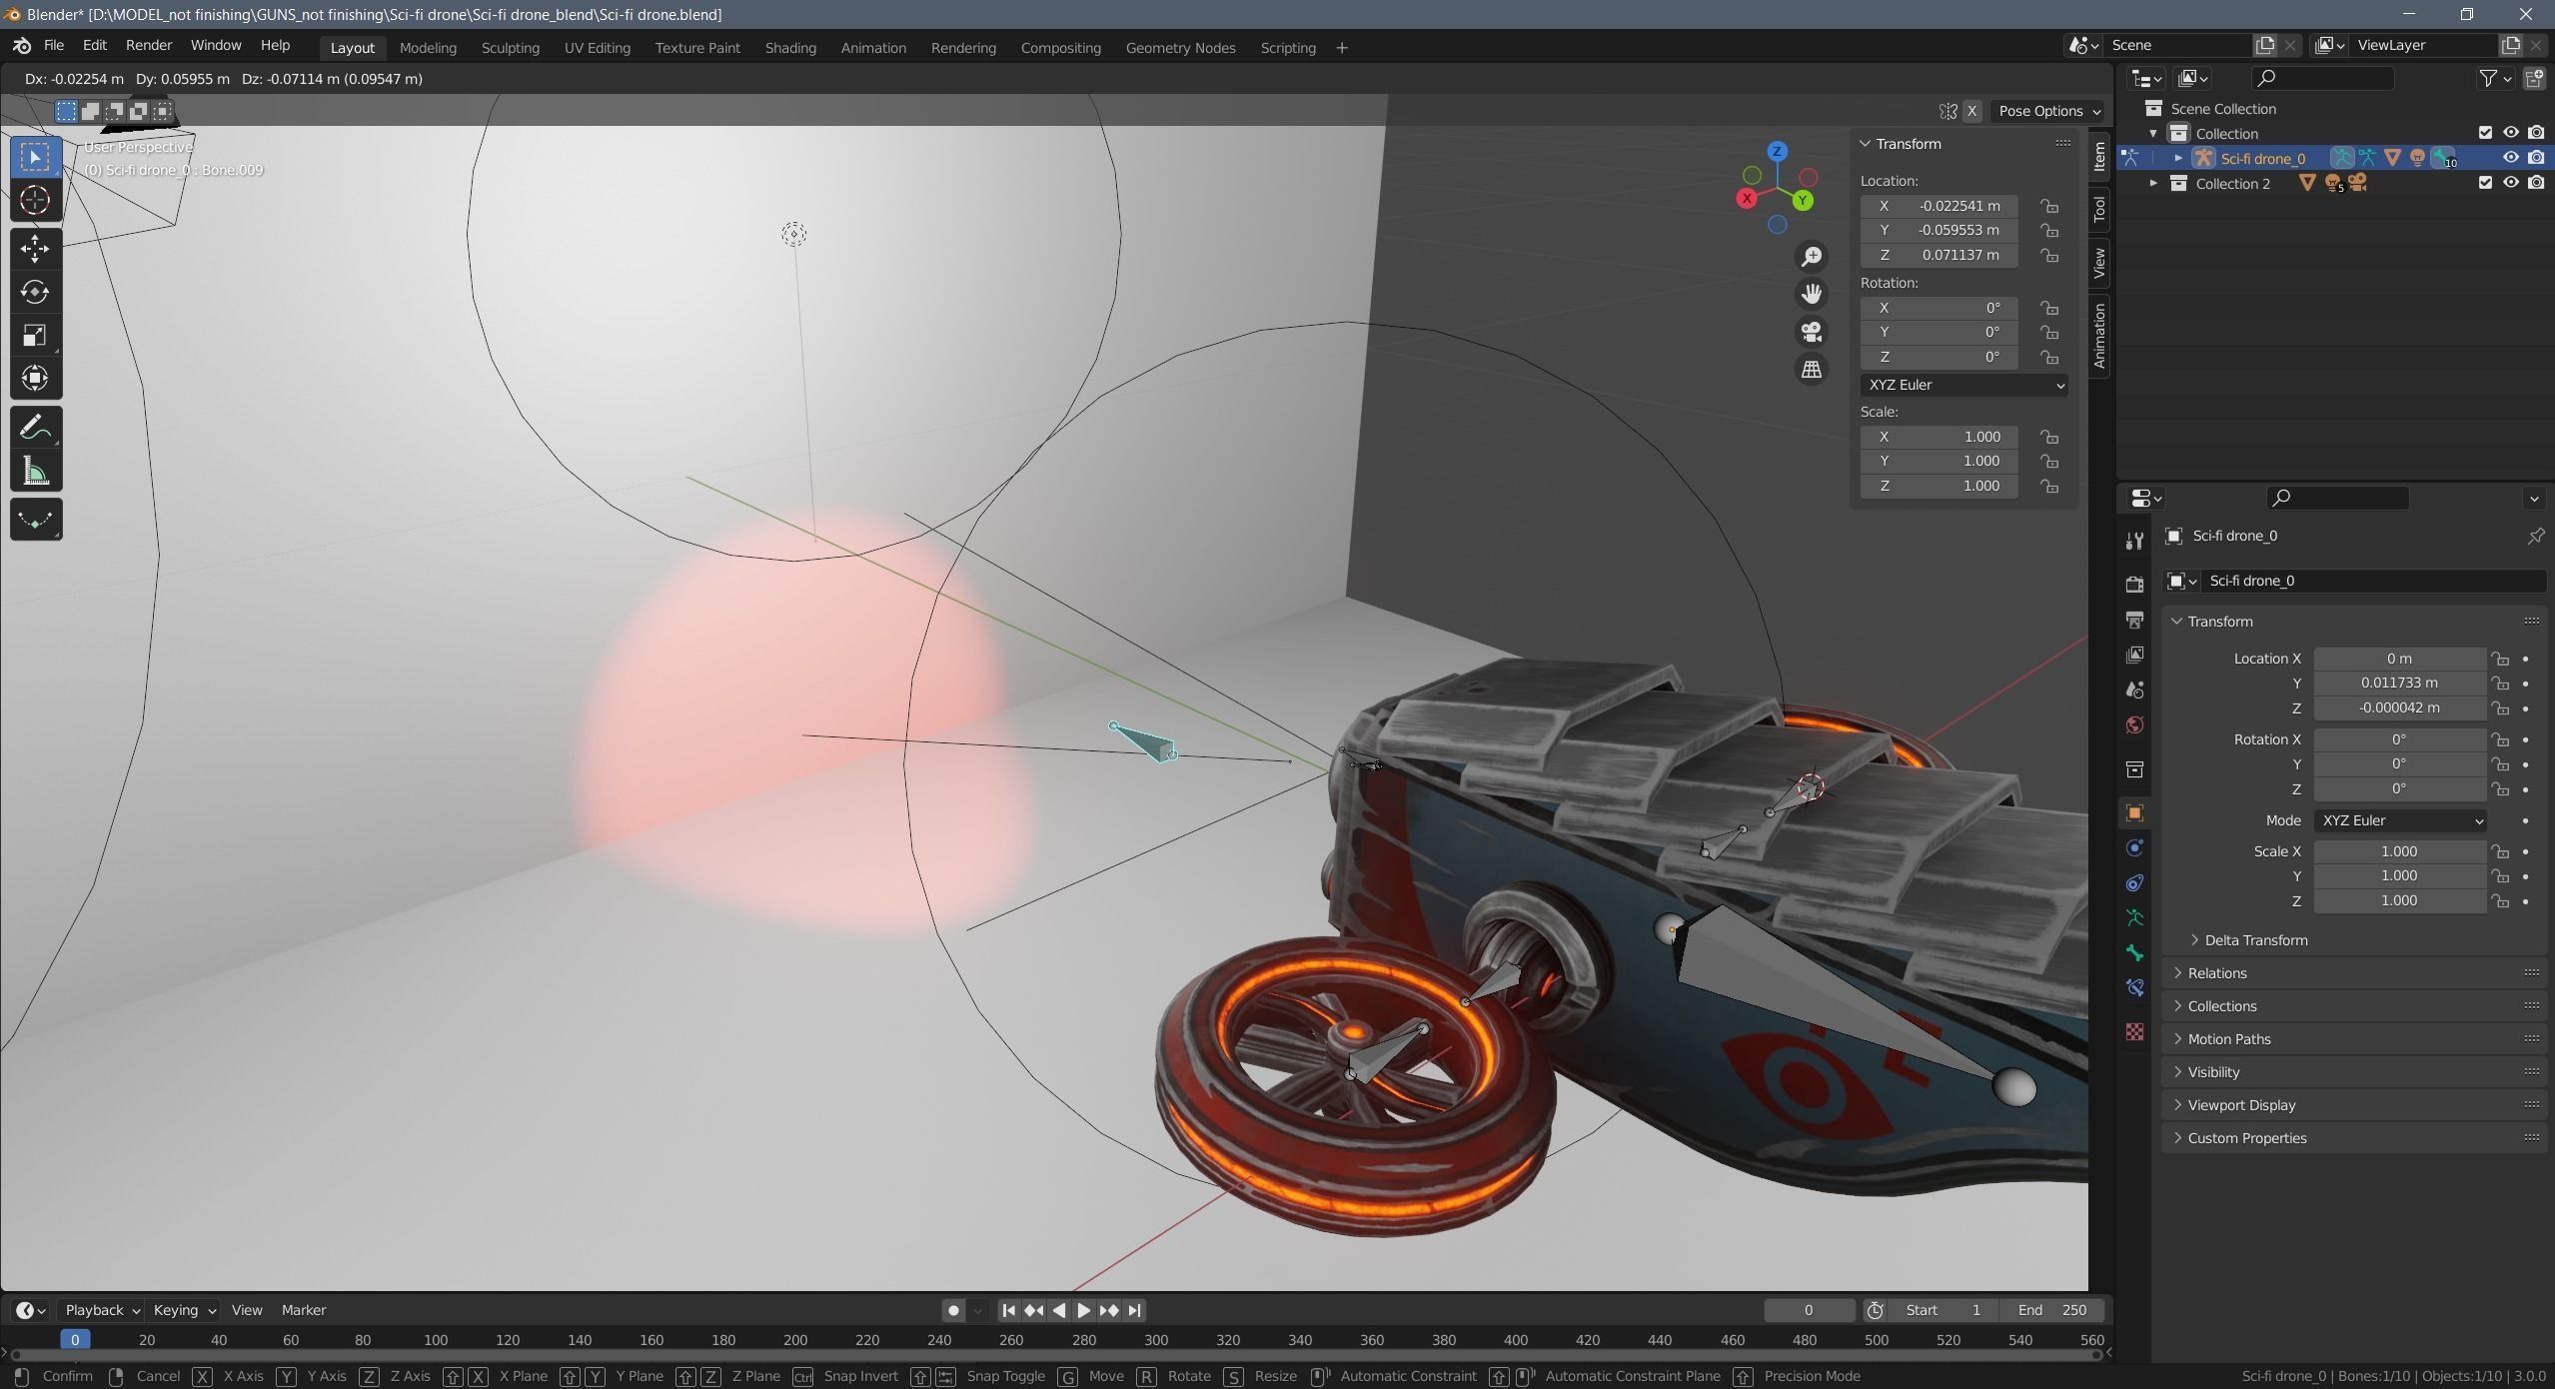Disable Sci-fi drone_0 in renders camera icon
This screenshot has height=1389, width=2555.
point(2536,158)
